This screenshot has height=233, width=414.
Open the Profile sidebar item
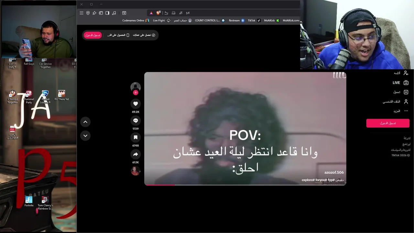tap(396, 102)
